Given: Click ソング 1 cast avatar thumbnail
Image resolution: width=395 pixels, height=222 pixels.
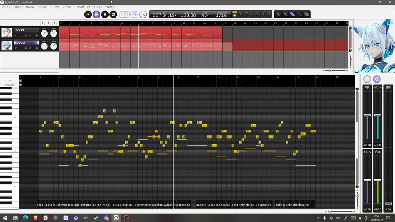Looking at the screenshot, I should pyautogui.click(x=7, y=33).
